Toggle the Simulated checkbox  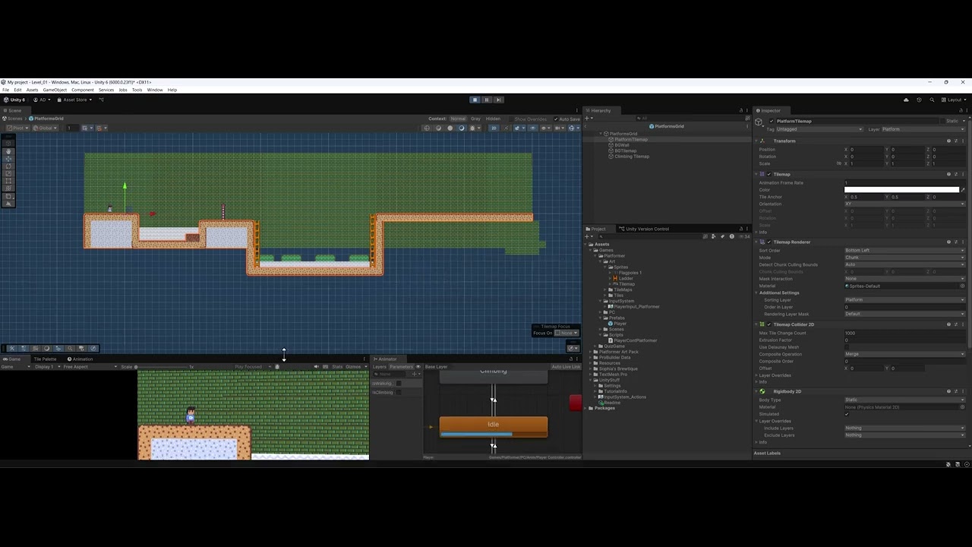click(847, 414)
